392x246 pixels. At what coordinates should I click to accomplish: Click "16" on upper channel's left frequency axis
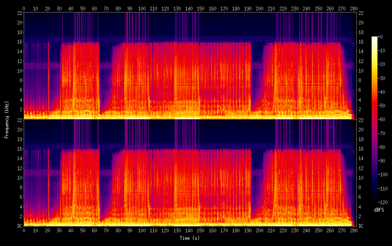pos(20,41)
